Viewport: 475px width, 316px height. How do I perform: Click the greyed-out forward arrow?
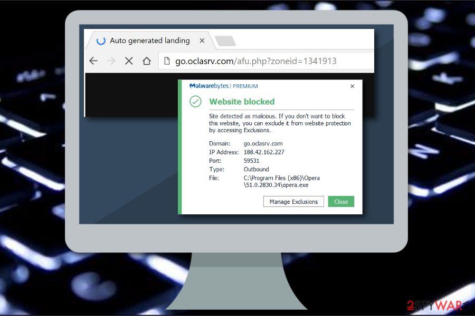(x=111, y=61)
